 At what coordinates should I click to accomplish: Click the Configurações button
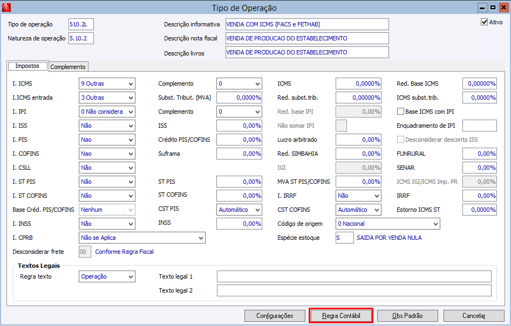click(275, 316)
